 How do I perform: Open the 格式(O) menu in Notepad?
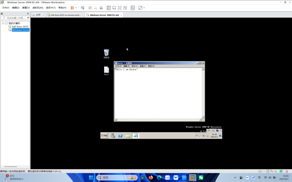135,66
